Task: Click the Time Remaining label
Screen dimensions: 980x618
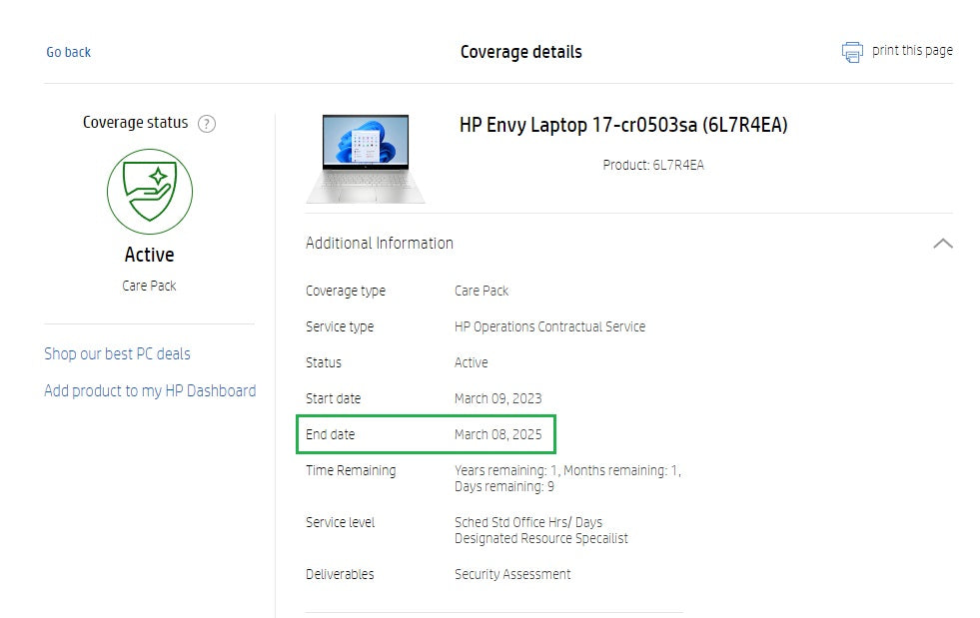Action: coord(351,470)
